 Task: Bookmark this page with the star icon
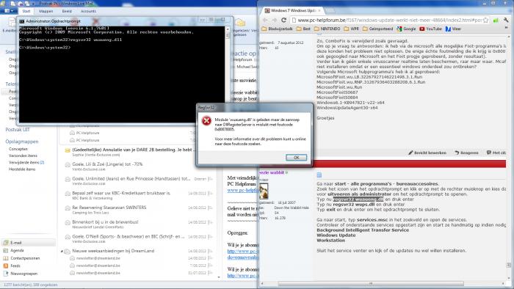coord(485,21)
